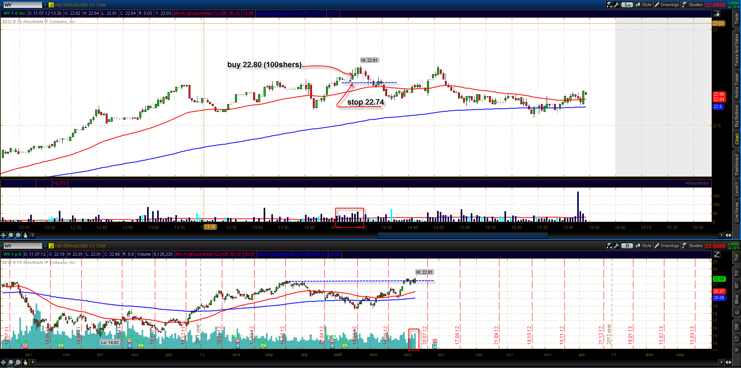Viewport: 741px width, 368px height.
Task: Click MovAvgExponential 50 label on upper chart
Action: pyautogui.click(x=207, y=14)
